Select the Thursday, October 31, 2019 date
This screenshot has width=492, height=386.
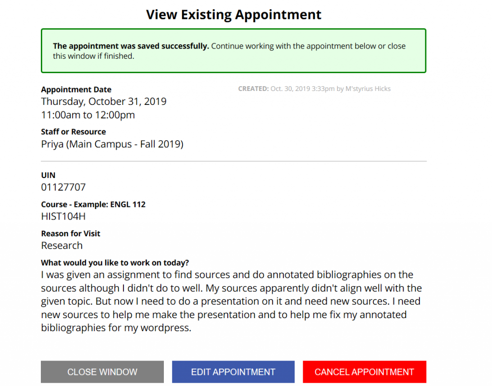pos(104,102)
